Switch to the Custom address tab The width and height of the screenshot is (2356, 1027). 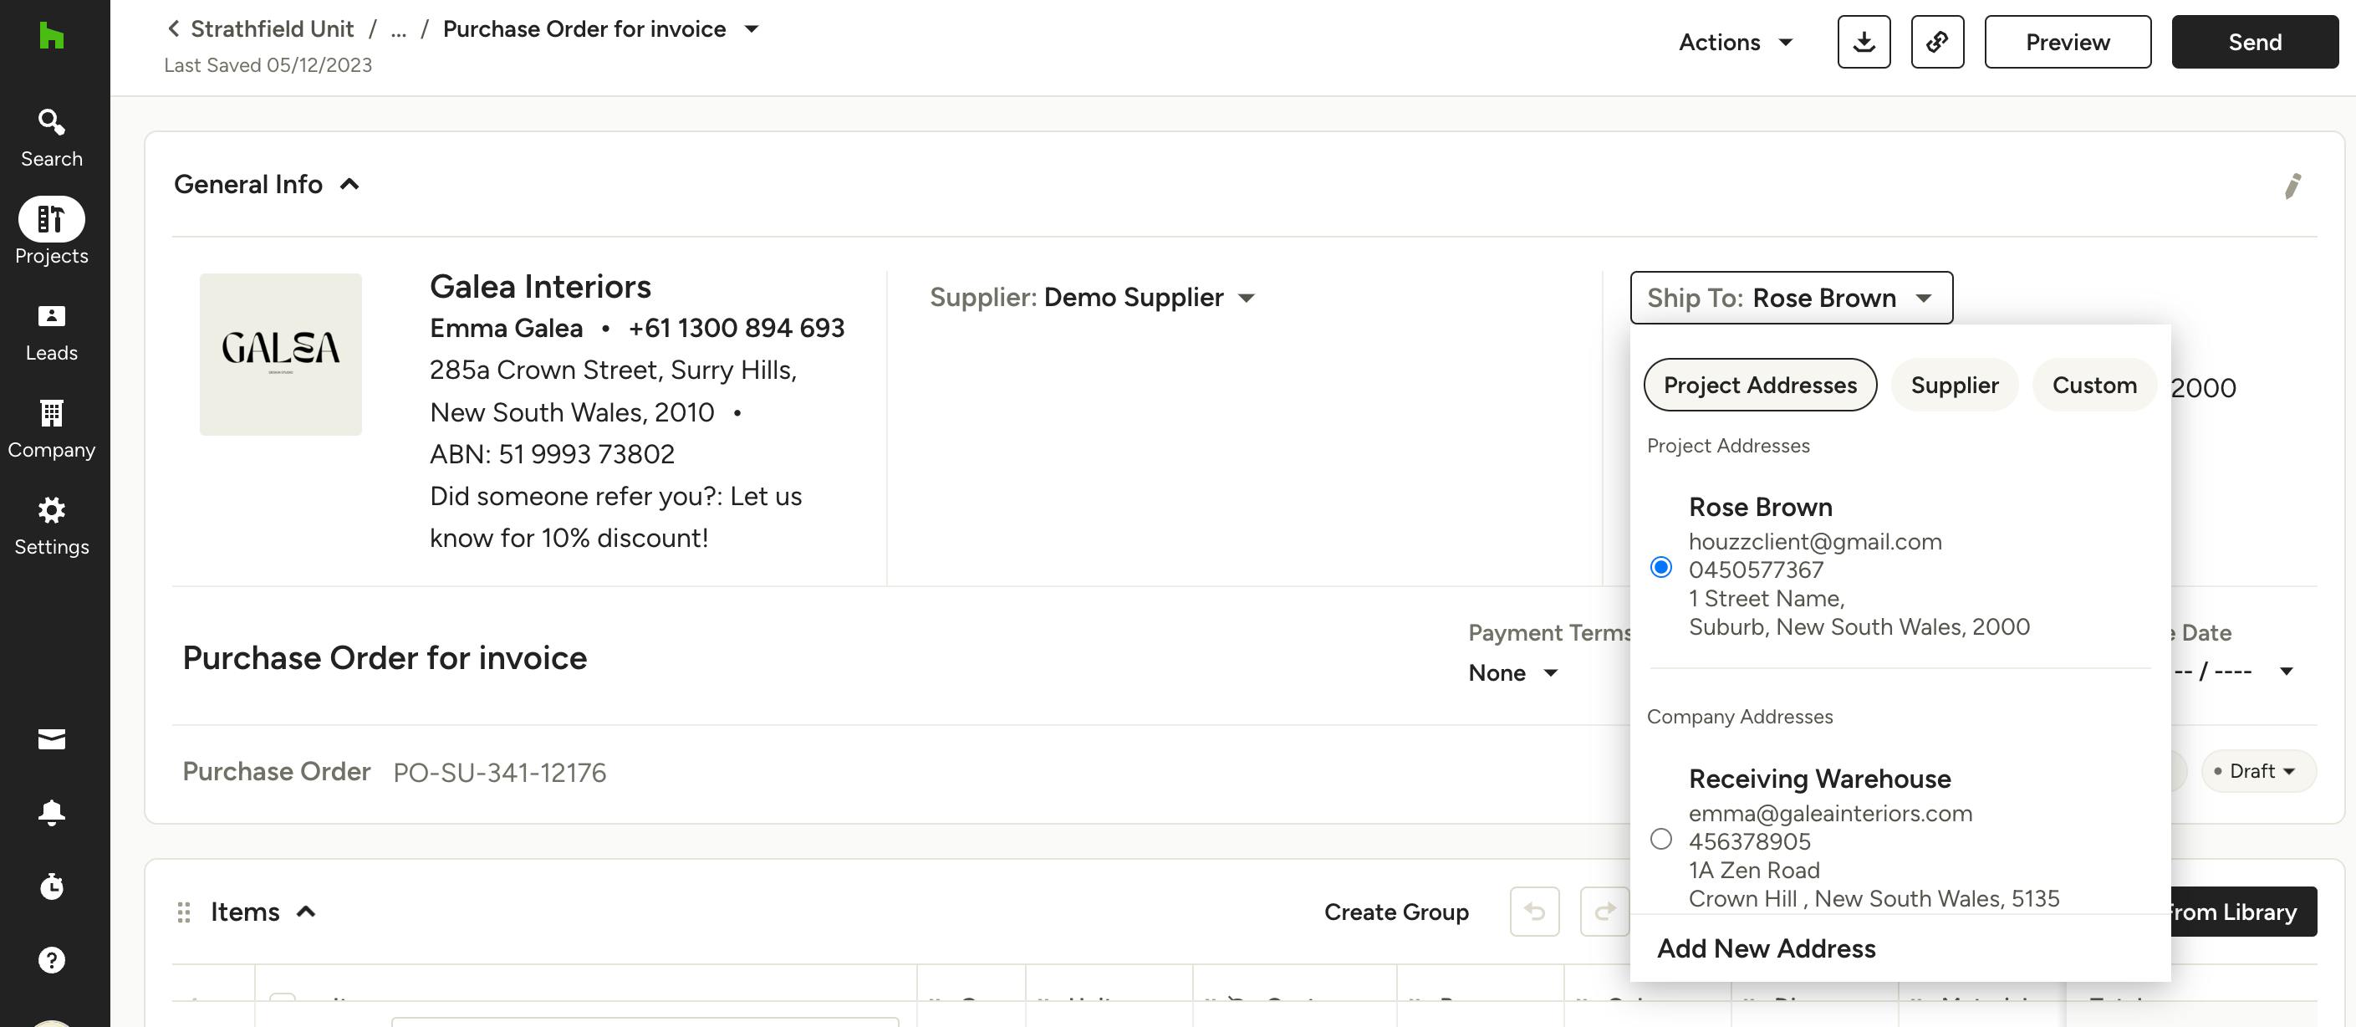click(2094, 385)
